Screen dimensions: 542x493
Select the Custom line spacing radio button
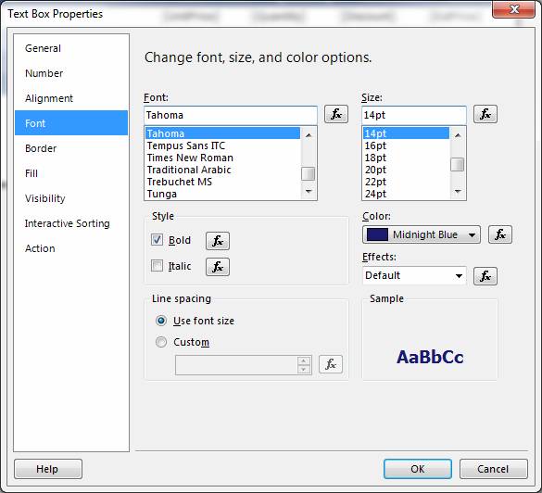160,342
